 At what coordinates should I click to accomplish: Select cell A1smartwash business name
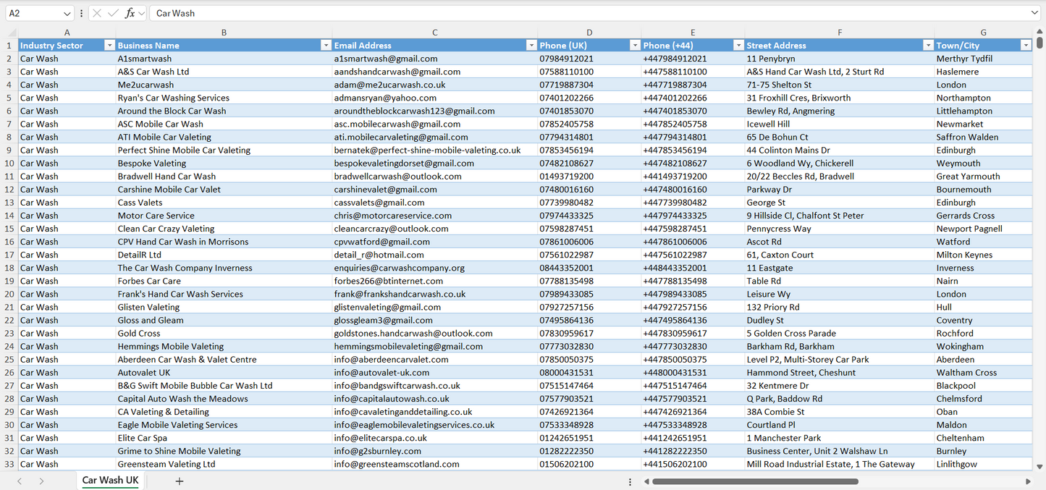[x=224, y=59]
